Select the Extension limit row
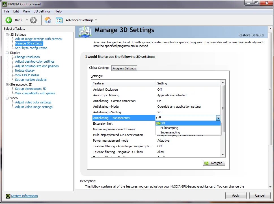Screen dimensions: 274x204 pyautogui.click(x=124, y=124)
